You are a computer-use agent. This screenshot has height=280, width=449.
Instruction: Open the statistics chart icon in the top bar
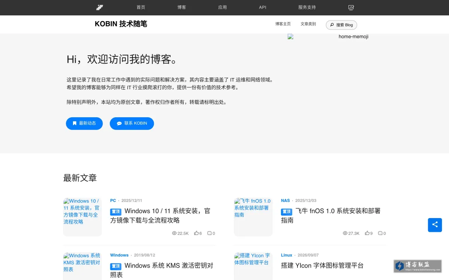pyautogui.click(x=351, y=7)
